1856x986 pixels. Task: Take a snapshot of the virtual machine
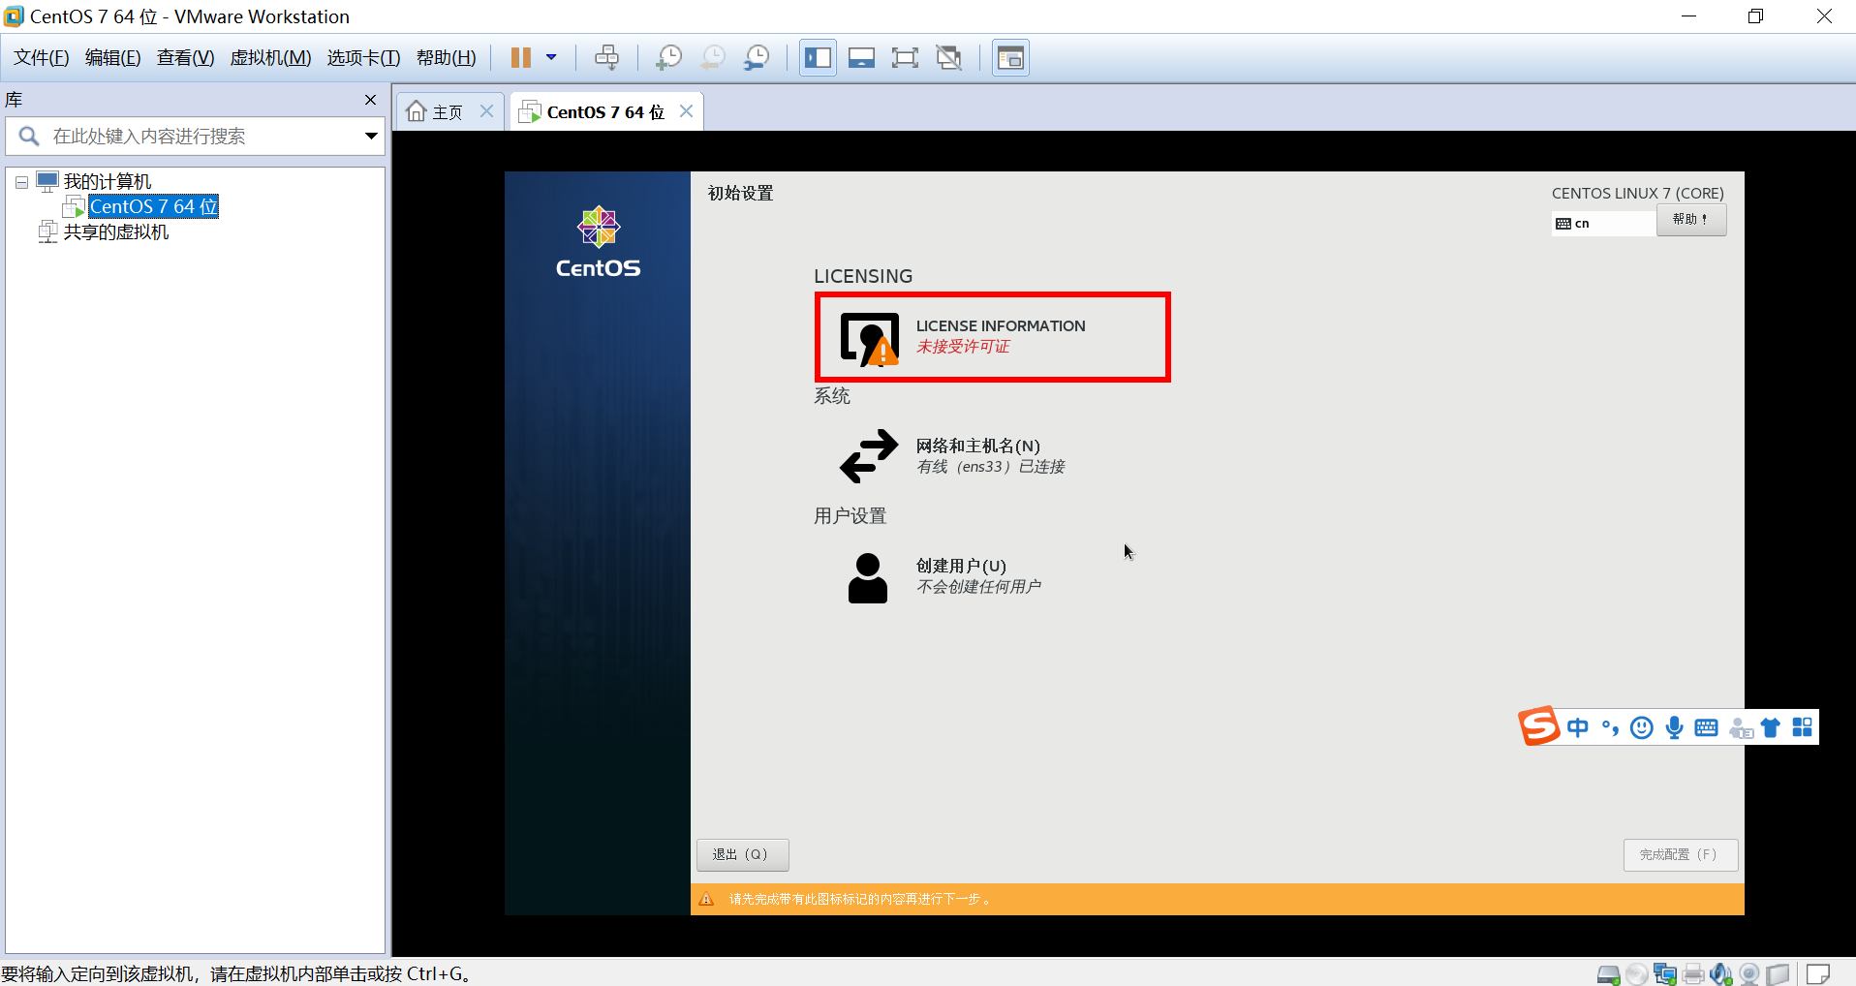pyautogui.click(x=668, y=58)
